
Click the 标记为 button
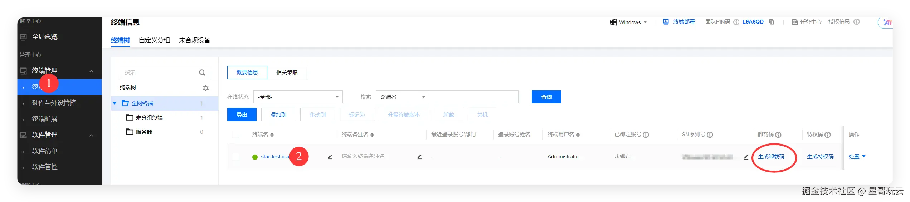[357, 115]
